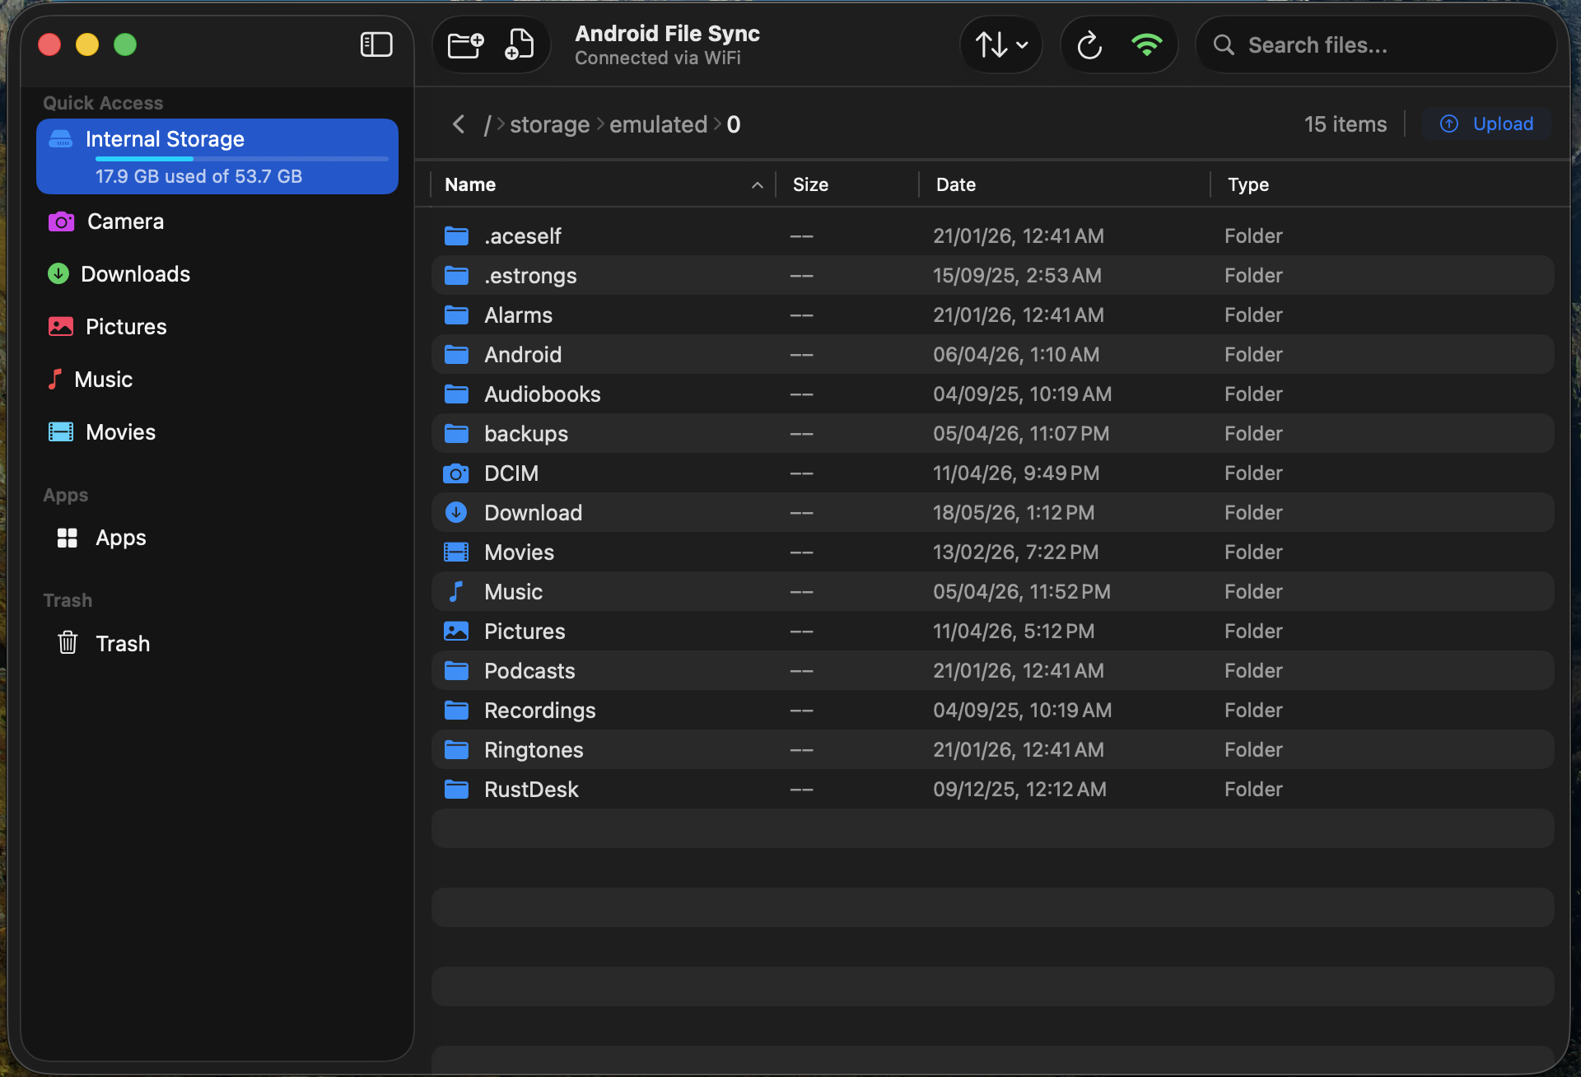Click the '15 items' count label
This screenshot has width=1581, height=1077.
click(1345, 124)
